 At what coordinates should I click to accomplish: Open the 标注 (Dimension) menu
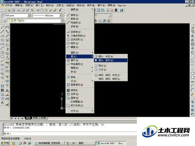point(81,5)
